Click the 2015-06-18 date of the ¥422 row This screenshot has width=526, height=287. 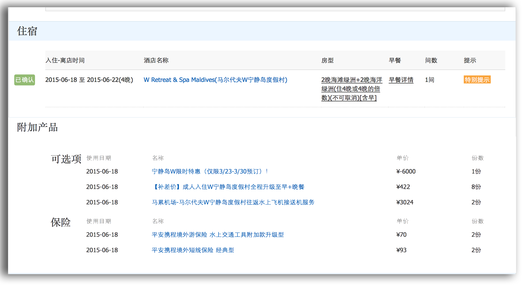tap(102, 187)
